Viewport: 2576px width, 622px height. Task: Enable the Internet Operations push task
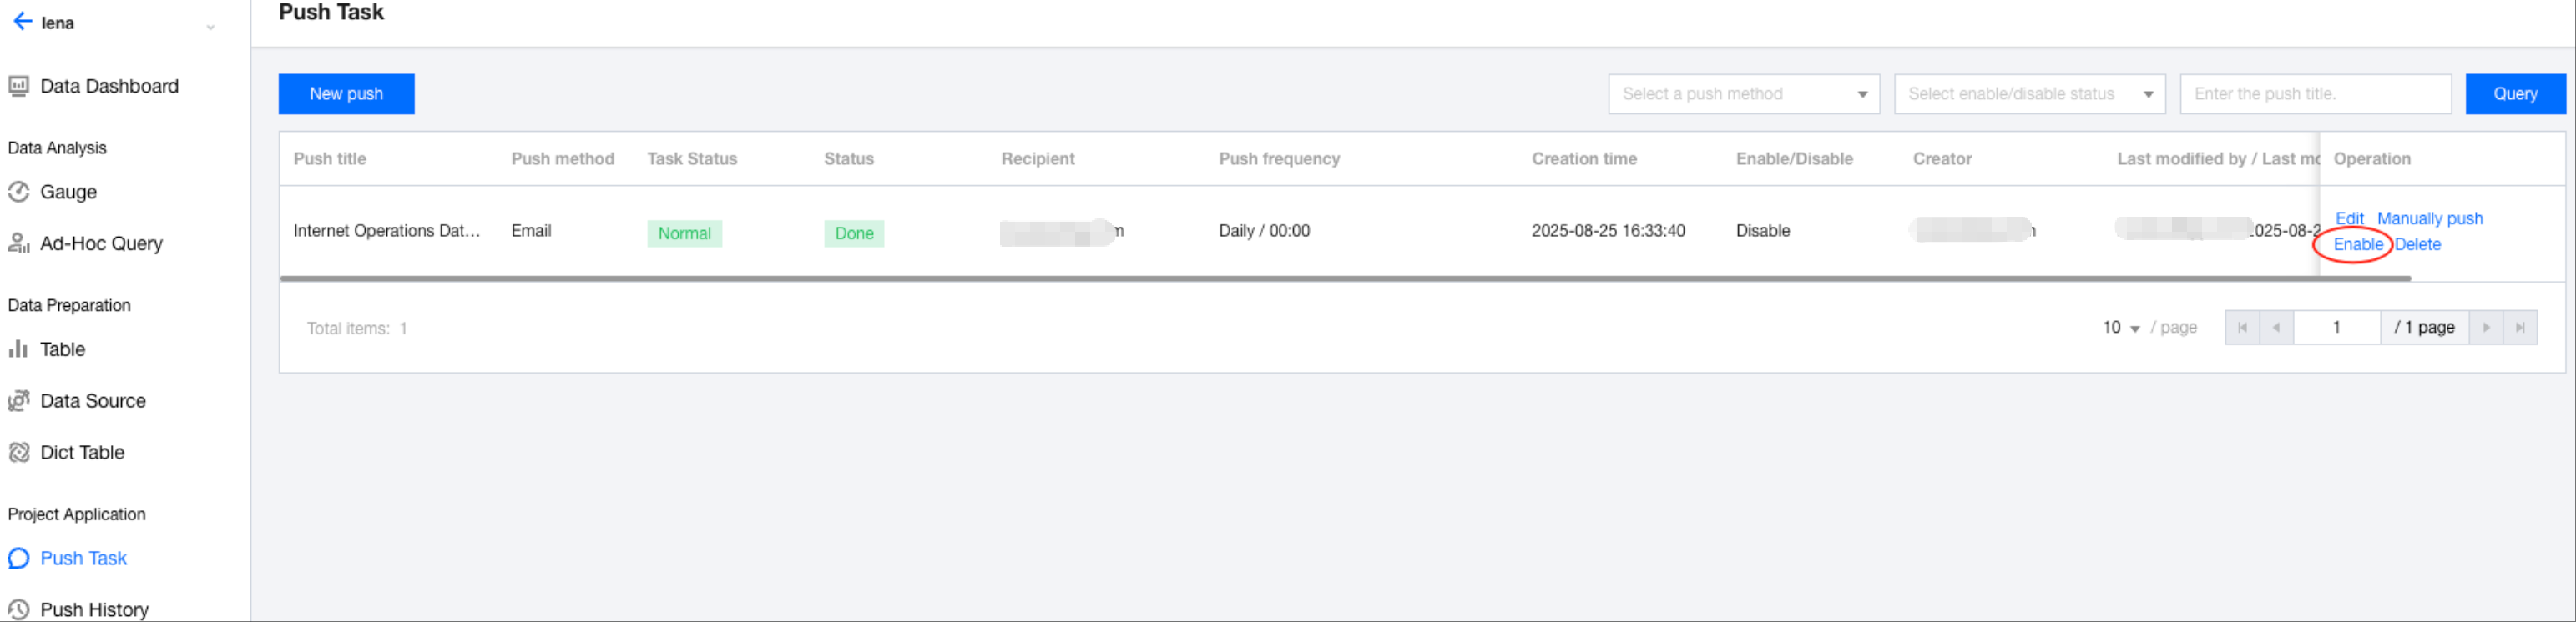(2357, 244)
